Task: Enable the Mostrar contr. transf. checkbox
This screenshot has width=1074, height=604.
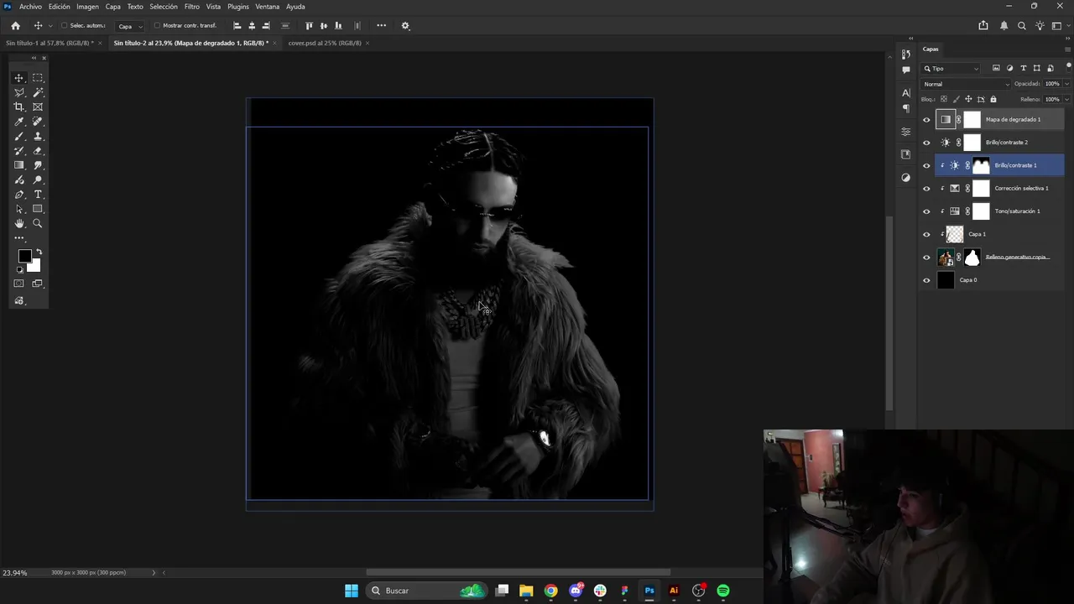Action: (x=158, y=26)
